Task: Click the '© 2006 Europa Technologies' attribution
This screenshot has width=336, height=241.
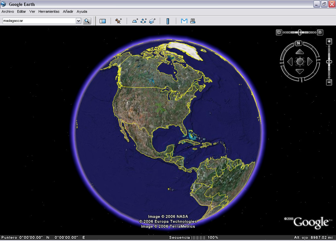Action: coord(168,221)
